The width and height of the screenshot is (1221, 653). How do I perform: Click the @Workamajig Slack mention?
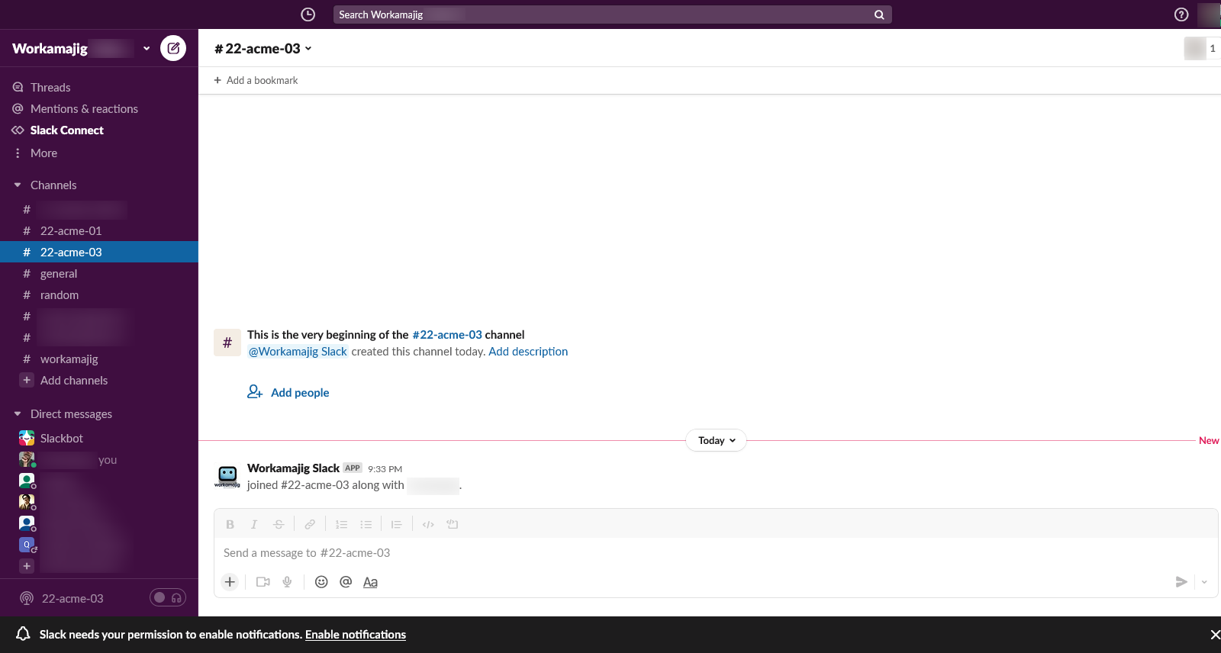tap(298, 351)
